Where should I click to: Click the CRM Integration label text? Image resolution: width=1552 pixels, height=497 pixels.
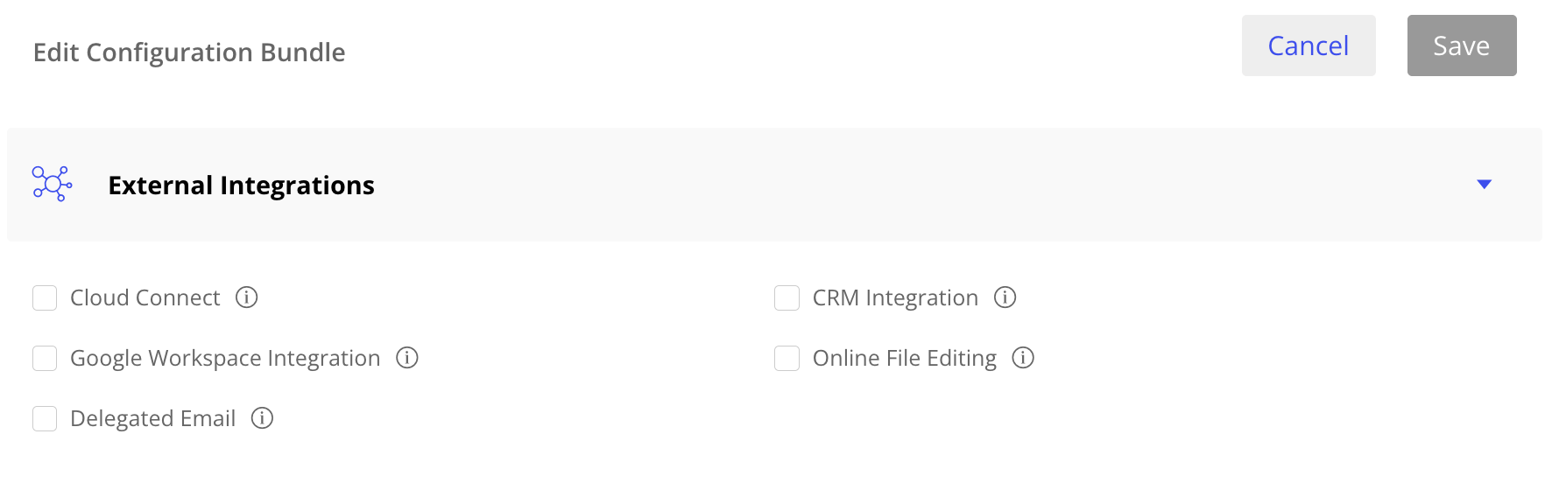pos(894,298)
